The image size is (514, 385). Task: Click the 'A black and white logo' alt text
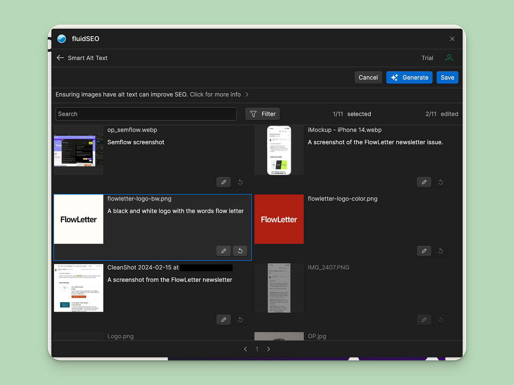click(175, 211)
